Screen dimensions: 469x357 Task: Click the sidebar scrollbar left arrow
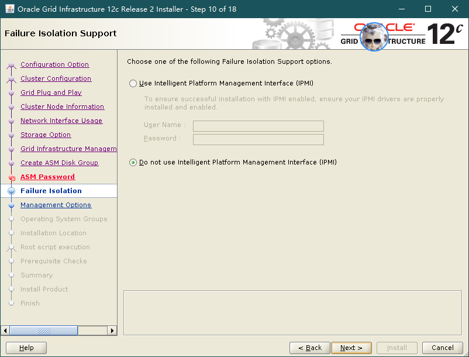tap(5, 331)
